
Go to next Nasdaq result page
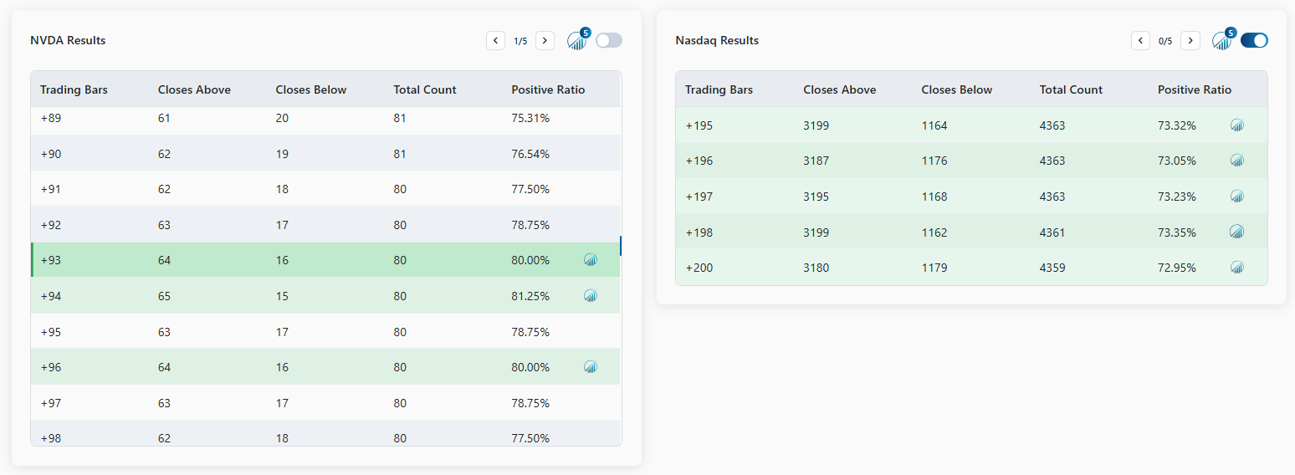[1190, 40]
